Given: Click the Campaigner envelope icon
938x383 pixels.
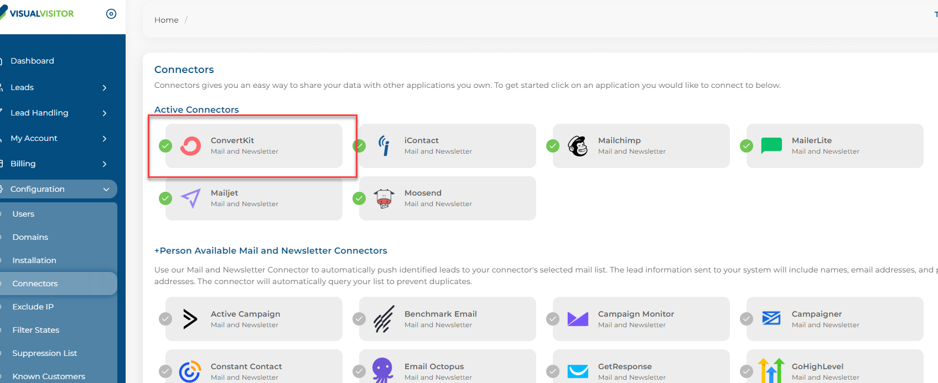Looking at the screenshot, I should coord(771,318).
